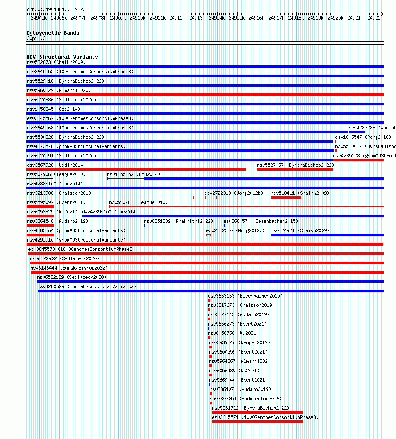Select nsv5530328 (ByrskaBishop2022) label
Viewport: 396px width, 439px height.
(65, 137)
